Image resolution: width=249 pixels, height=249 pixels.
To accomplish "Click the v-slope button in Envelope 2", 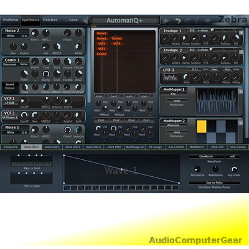I will 203,50.
